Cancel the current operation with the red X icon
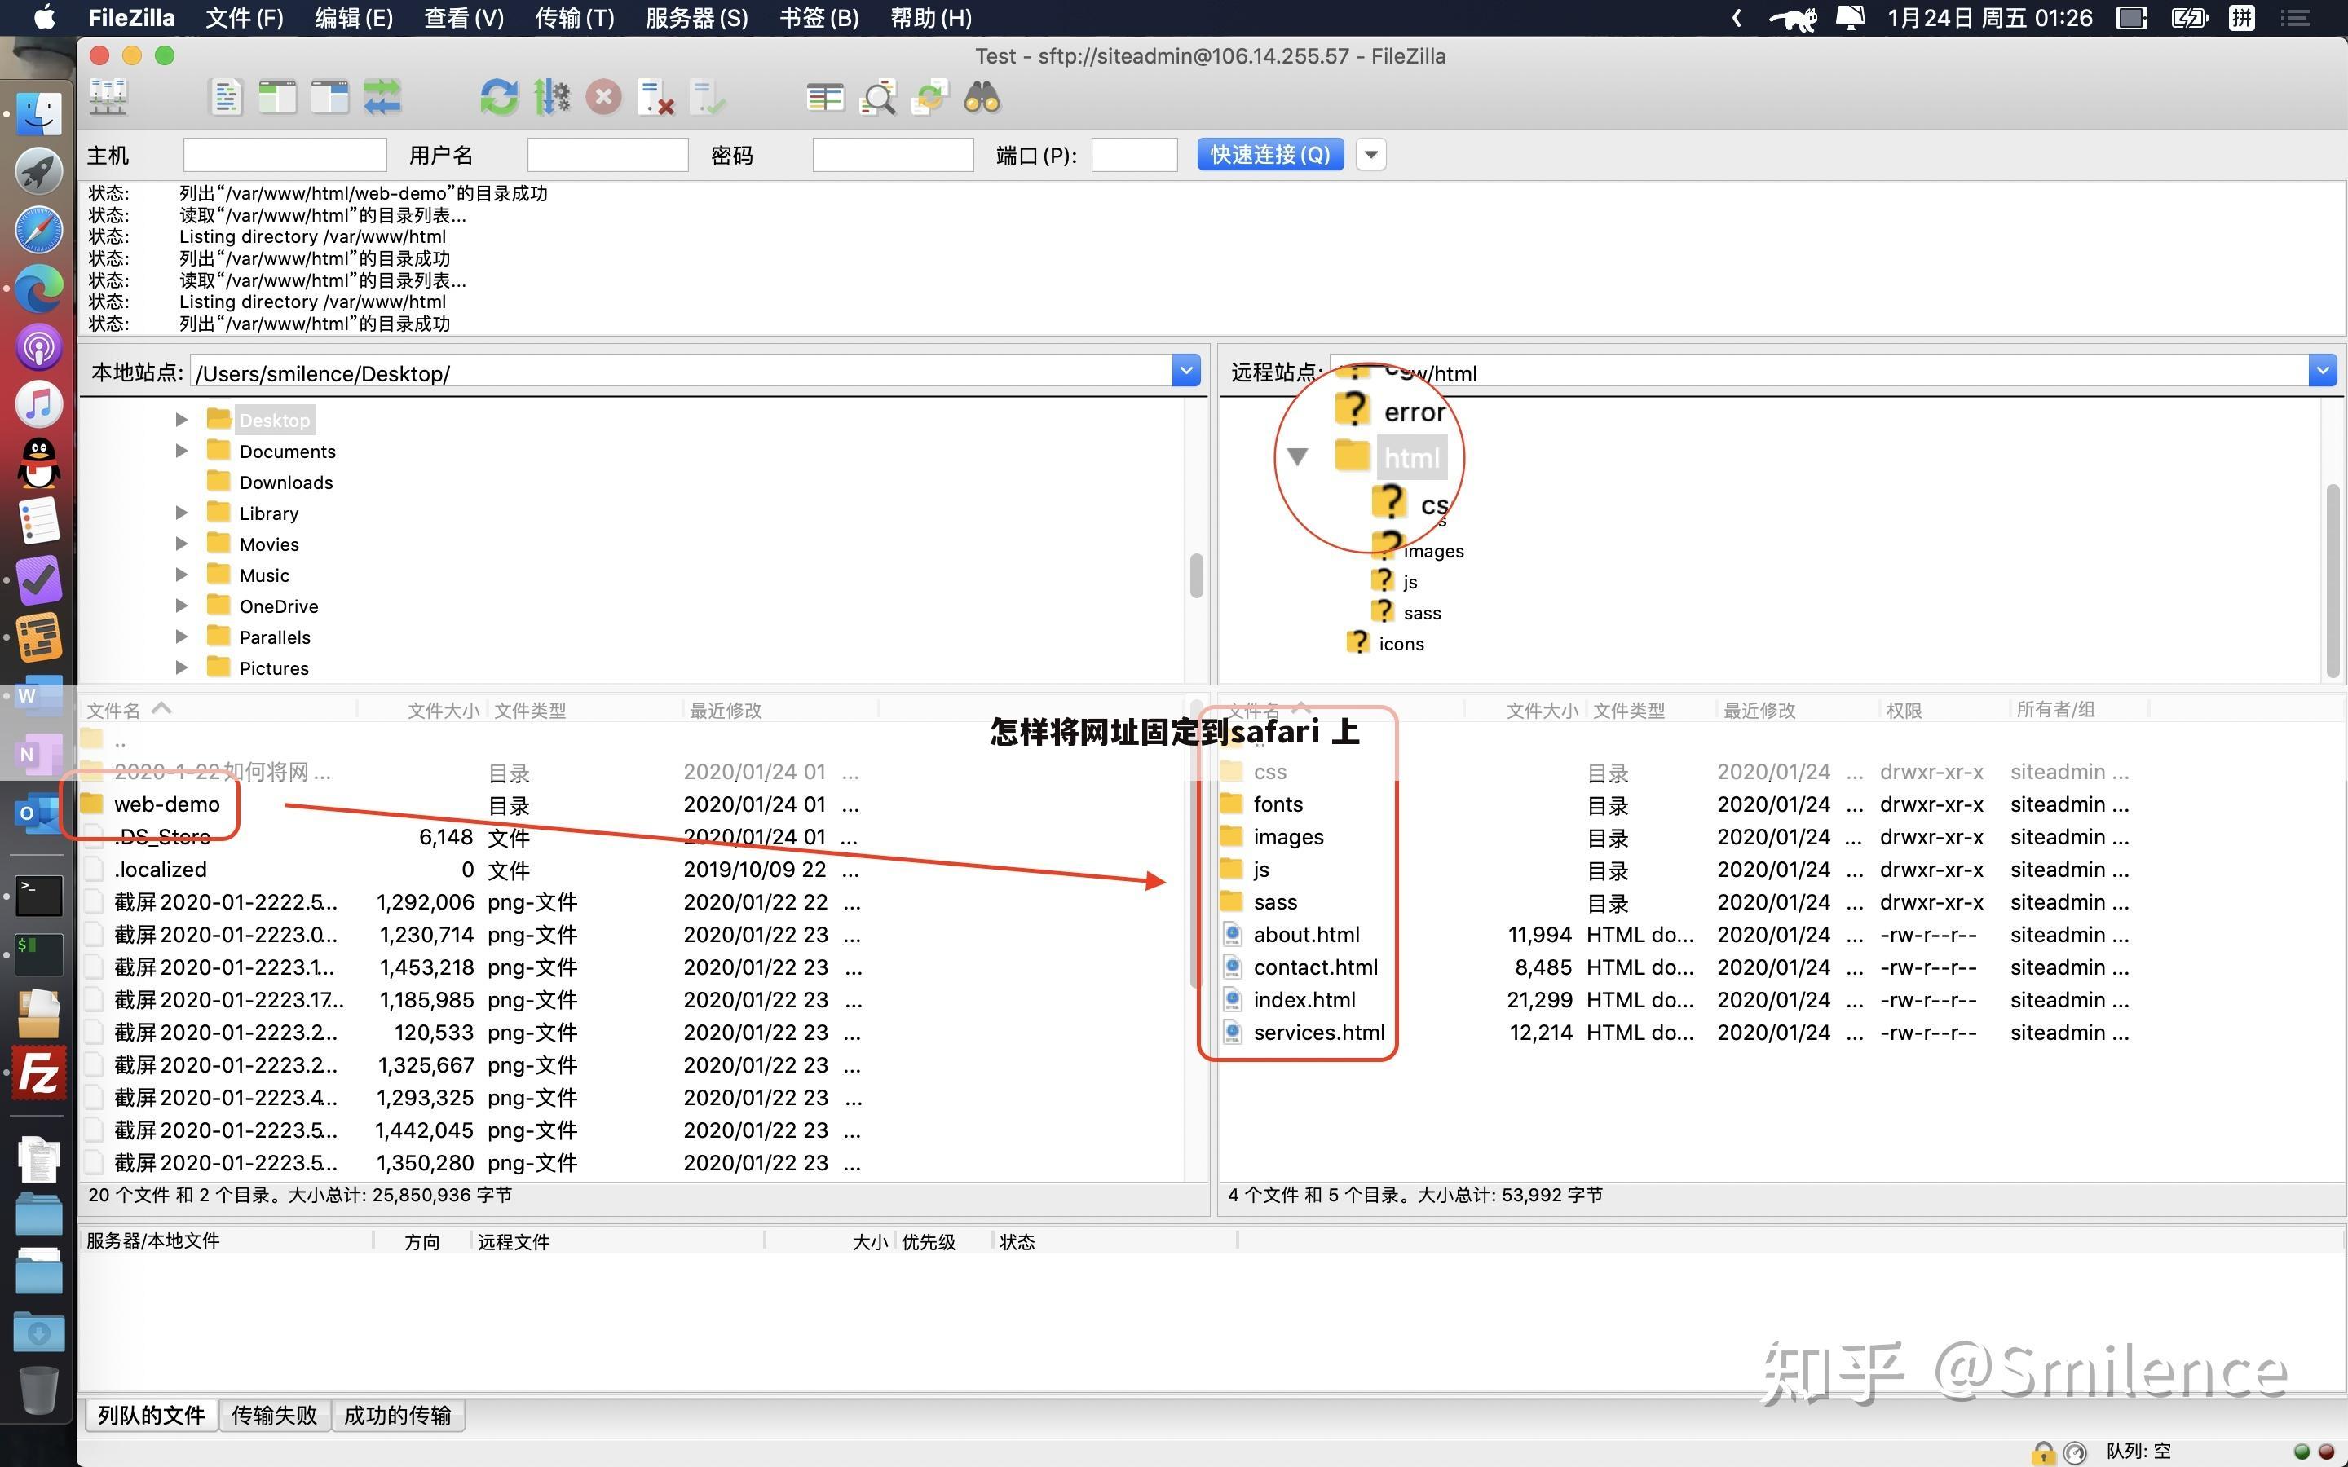Image resolution: width=2348 pixels, height=1467 pixels. point(603,98)
